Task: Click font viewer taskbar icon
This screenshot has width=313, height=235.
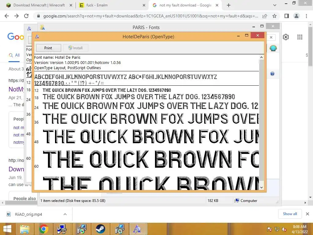Action: coord(137,229)
